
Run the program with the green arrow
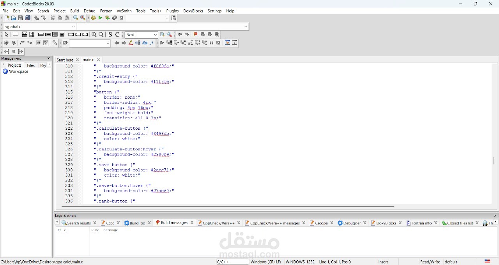pyautogui.click(x=100, y=18)
